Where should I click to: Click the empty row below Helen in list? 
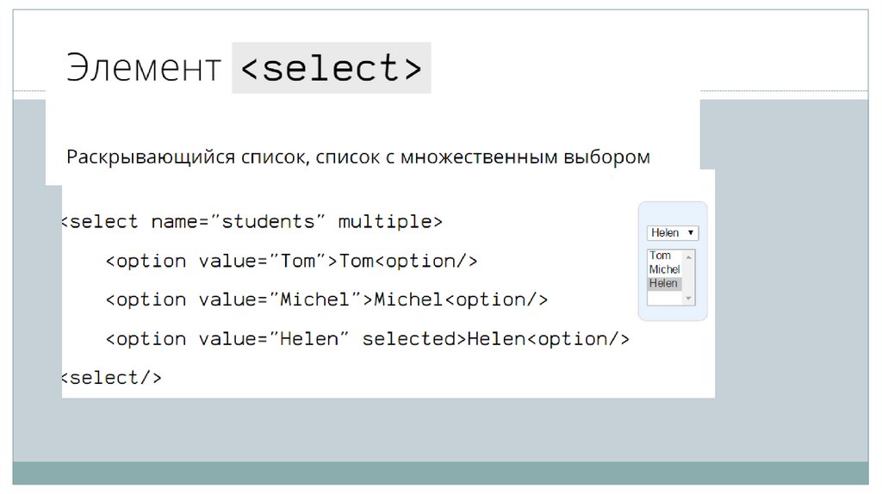[x=664, y=297]
